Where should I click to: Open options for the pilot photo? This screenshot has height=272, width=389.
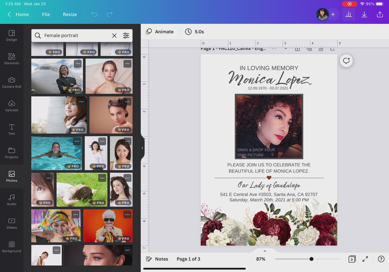[77, 63]
